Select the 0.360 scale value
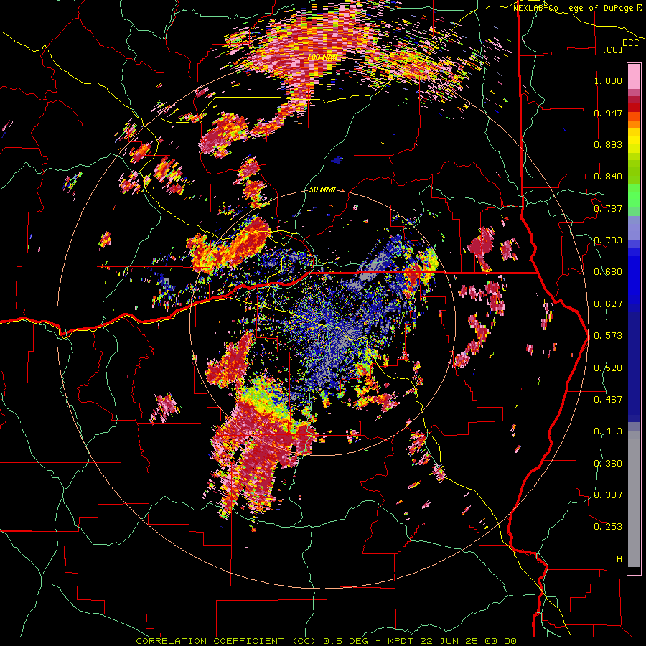The height and width of the screenshot is (646, 646). point(608,464)
